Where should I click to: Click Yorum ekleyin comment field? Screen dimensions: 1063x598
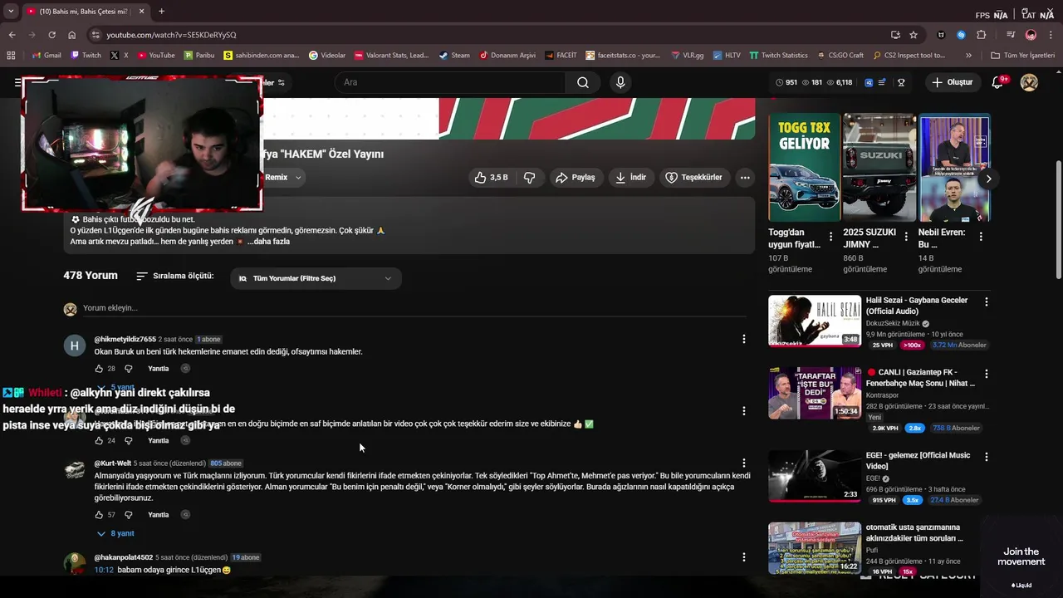click(x=414, y=308)
